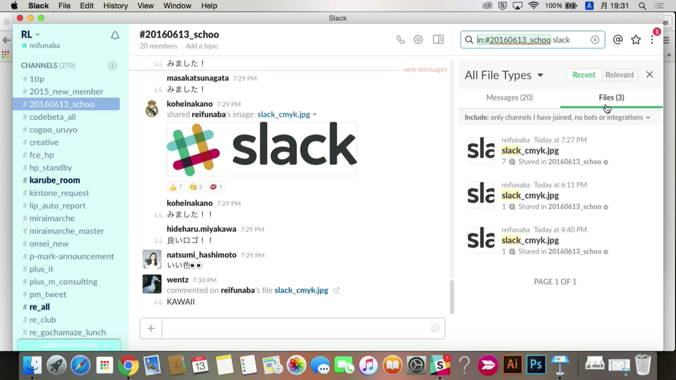676x380 pixels.
Task: Open the Help menu
Action: (209, 6)
